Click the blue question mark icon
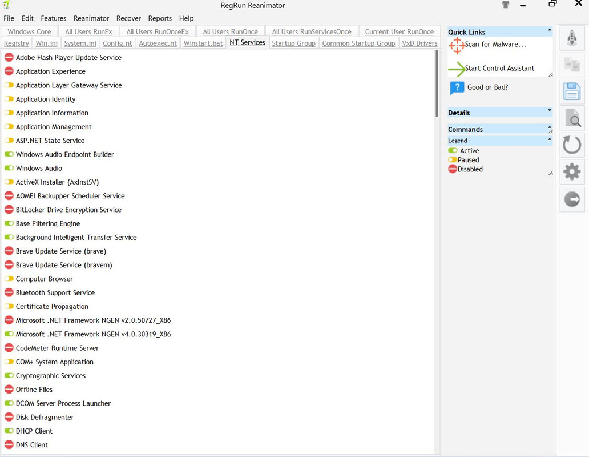Screen dimensions: 589x457 457,88
